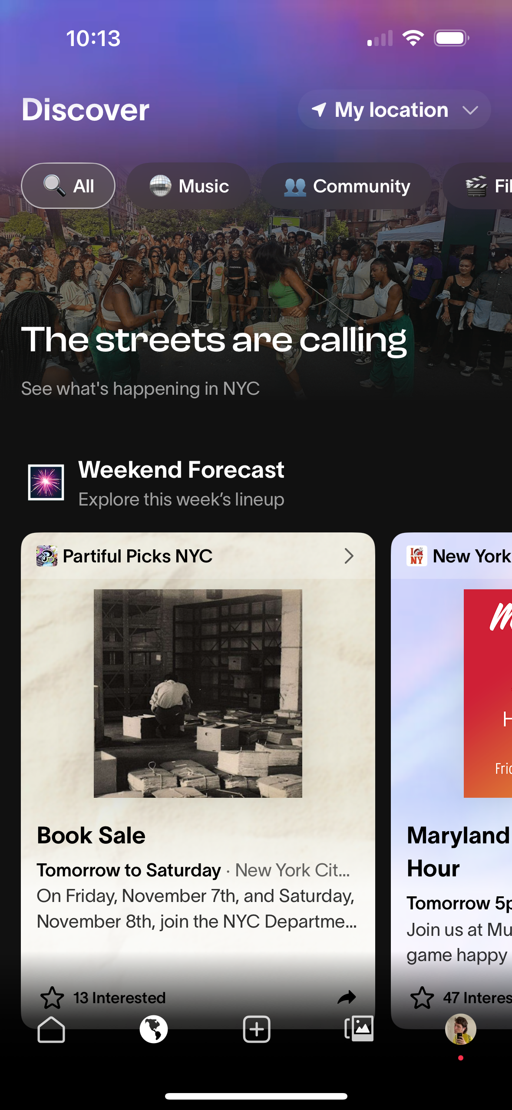Tap the plus create event icon
The height and width of the screenshot is (1110, 512).
[x=256, y=1029]
